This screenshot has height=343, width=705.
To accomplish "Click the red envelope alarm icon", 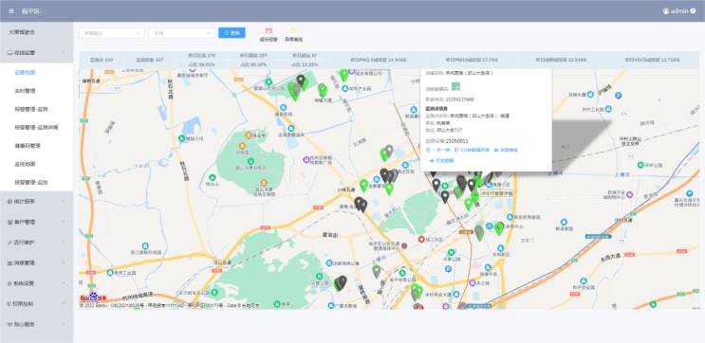I will pyautogui.click(x=269, y=31).
